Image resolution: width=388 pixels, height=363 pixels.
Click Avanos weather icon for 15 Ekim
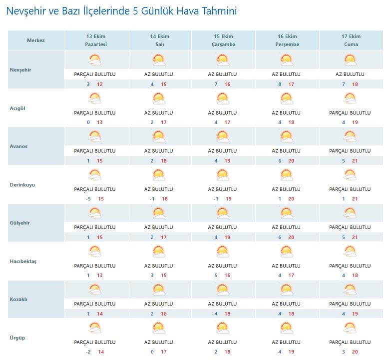coord(223,136)
